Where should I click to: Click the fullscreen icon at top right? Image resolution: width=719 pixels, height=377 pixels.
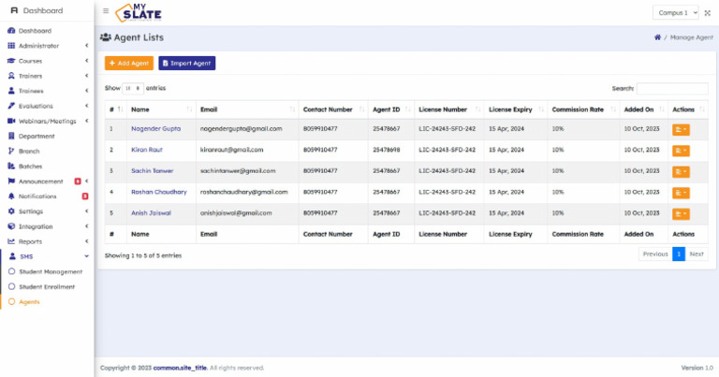708,12
